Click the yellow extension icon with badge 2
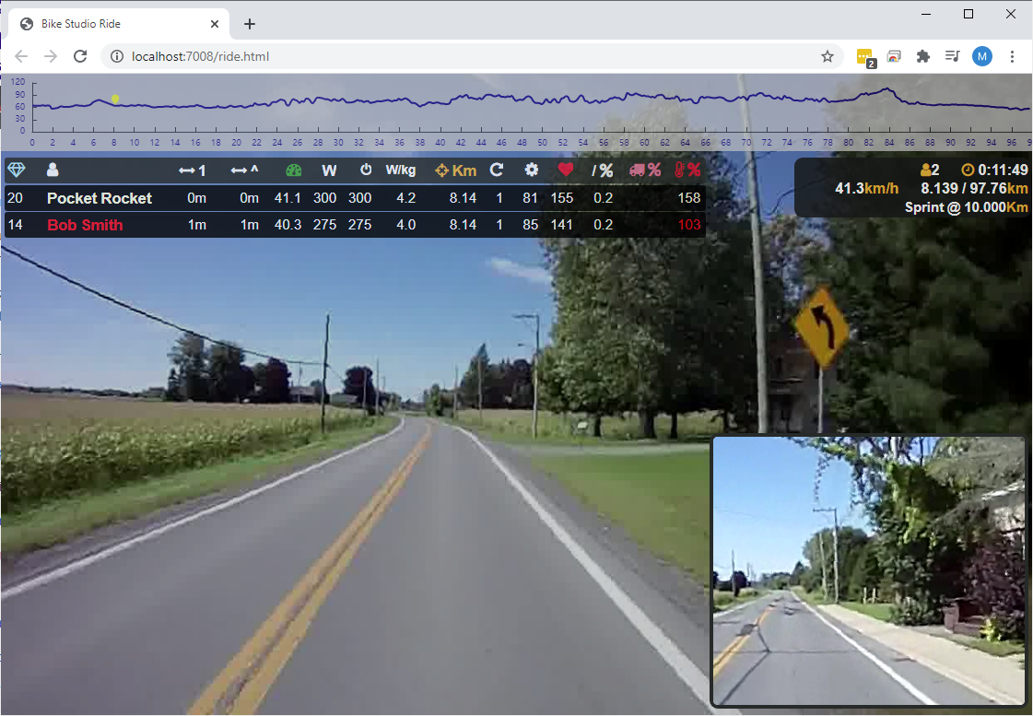1033x716 pixels. 865,57
